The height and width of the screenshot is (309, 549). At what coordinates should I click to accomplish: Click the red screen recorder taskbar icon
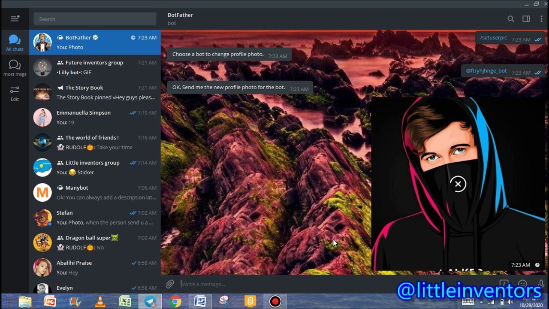point(275,302)
